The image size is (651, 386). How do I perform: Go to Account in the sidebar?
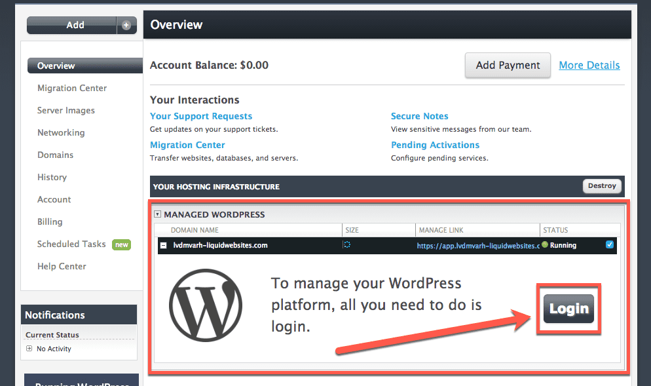pyautogui.click(x=54, y=199)
